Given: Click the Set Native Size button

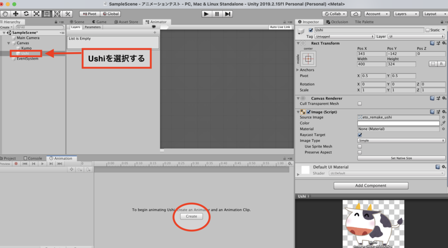Looking at the screenshot, I should pyautogui.click(x=401, y=158).
